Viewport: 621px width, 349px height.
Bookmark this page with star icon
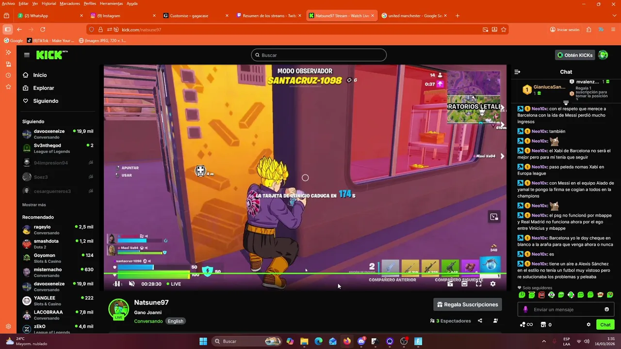point(504,30)
